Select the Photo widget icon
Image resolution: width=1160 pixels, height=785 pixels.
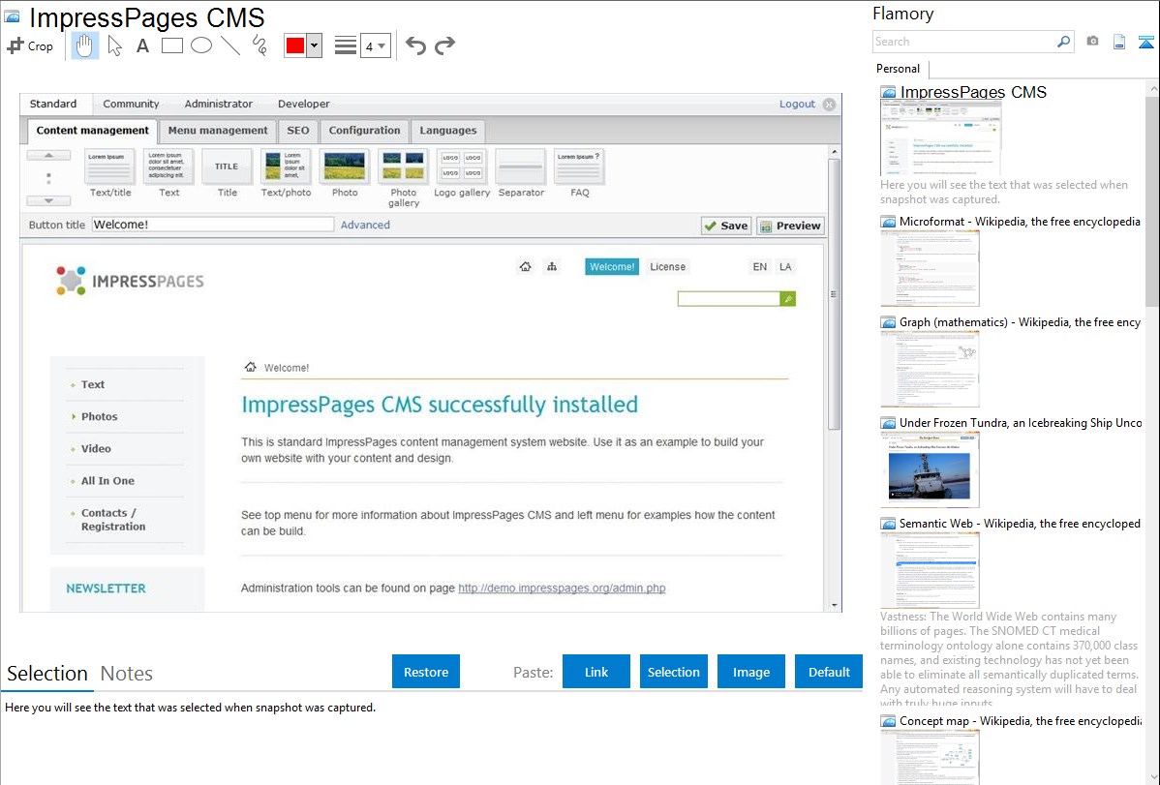pyautogui.click(x=345, y=166)
